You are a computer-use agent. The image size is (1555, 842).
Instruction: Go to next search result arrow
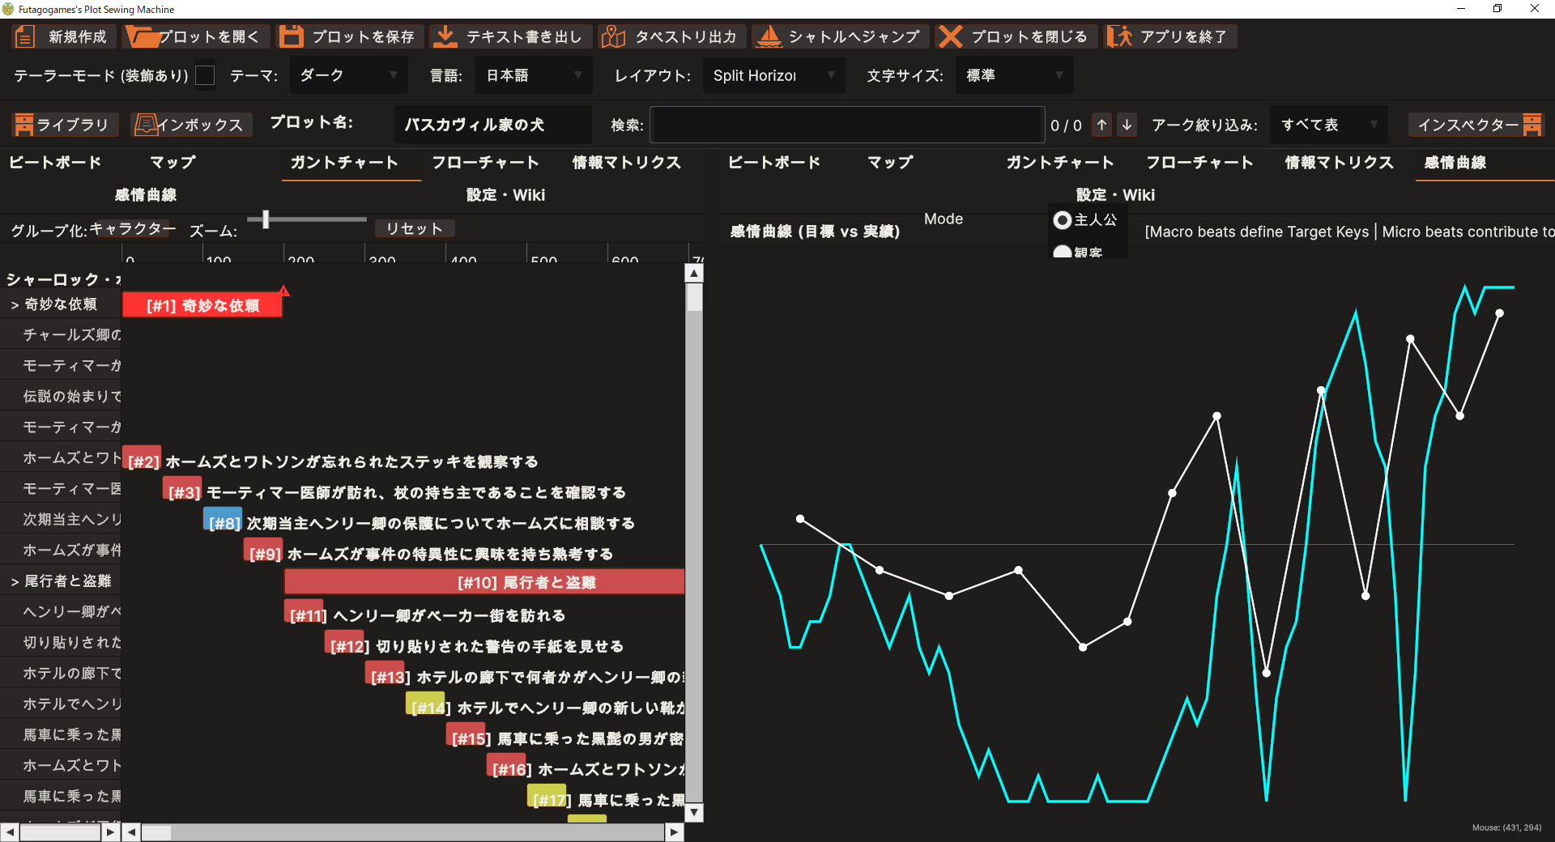point(1127,125)
